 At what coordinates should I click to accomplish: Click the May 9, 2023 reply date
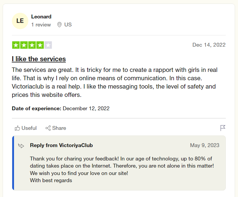click(205, 145)
